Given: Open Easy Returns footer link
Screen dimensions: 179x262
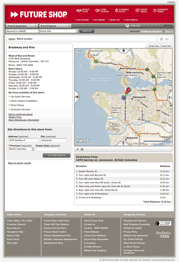Looking at the screenshot, I should point(14,228).
